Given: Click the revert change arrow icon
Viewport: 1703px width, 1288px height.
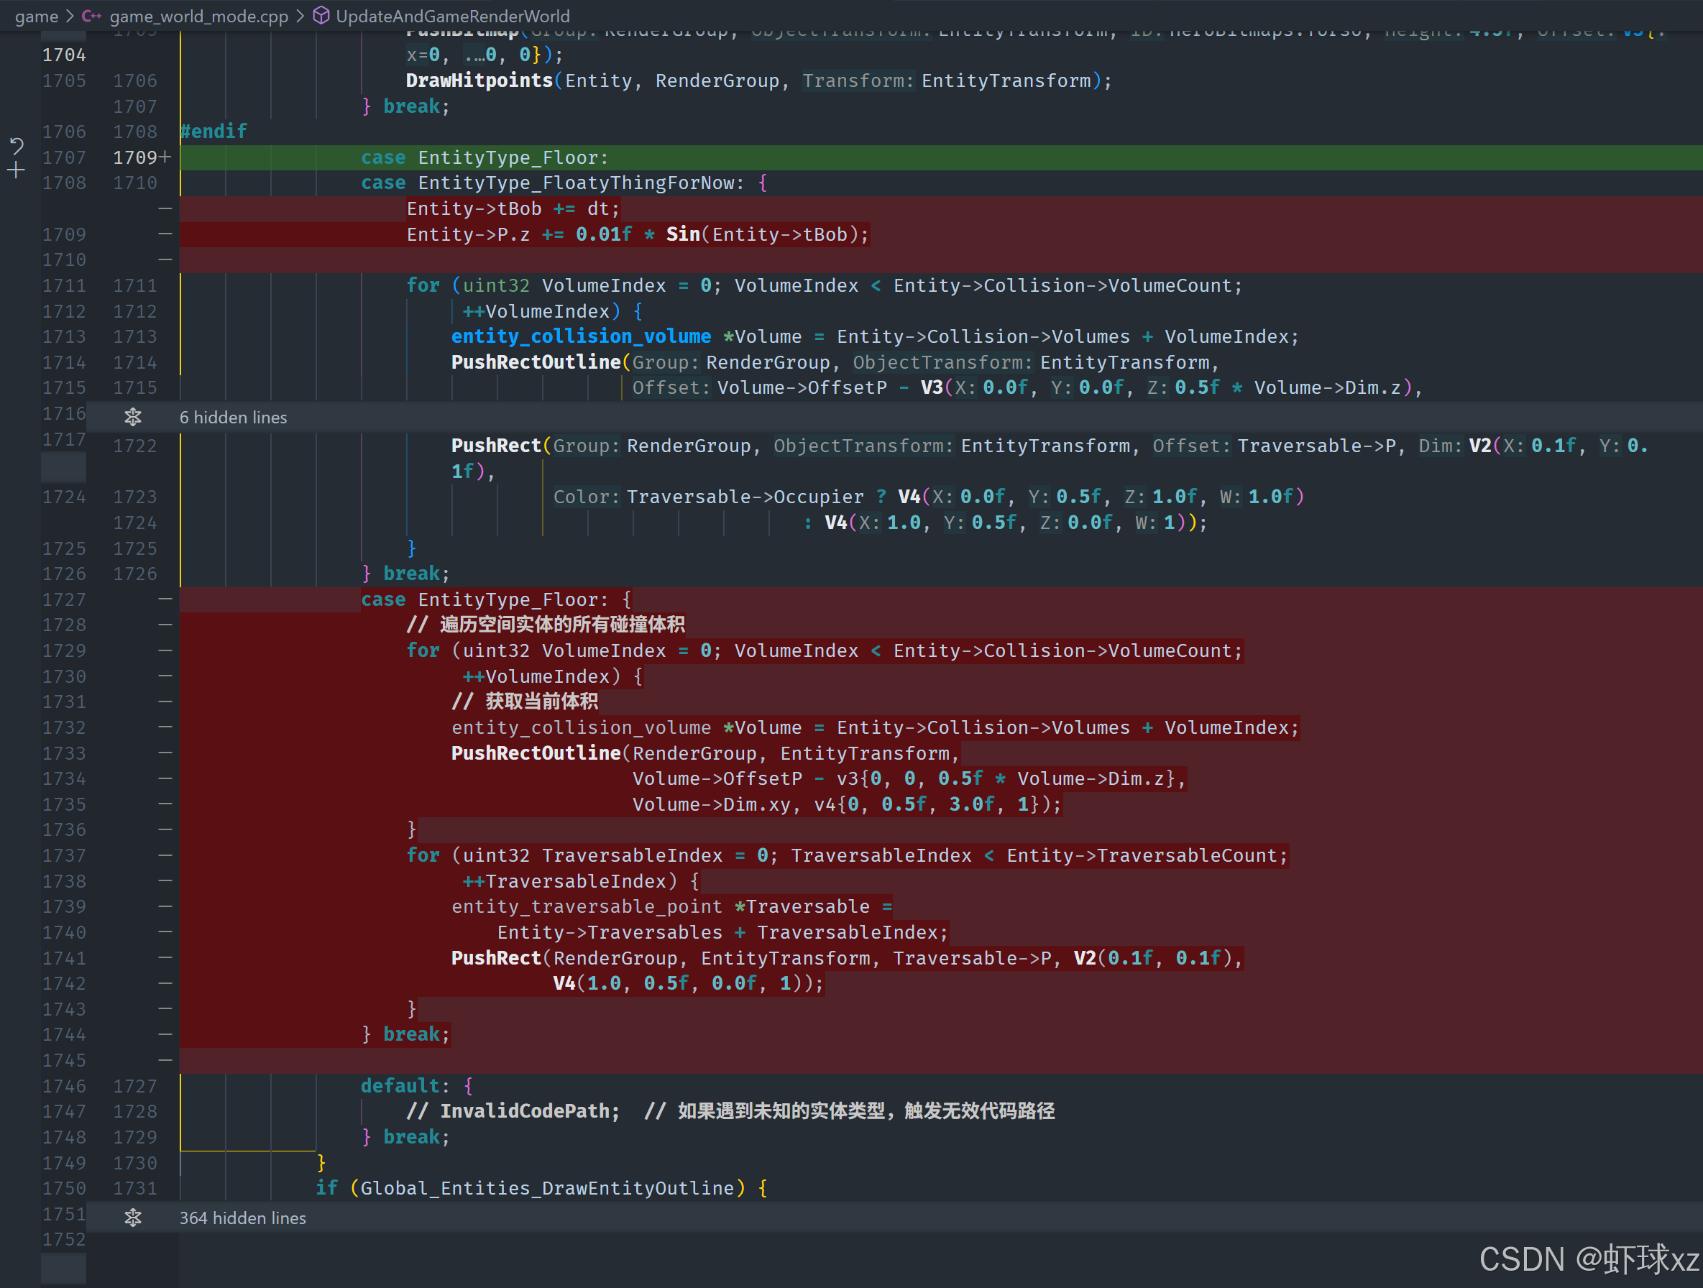Looking at the screenshot, I should click(16, 144).
